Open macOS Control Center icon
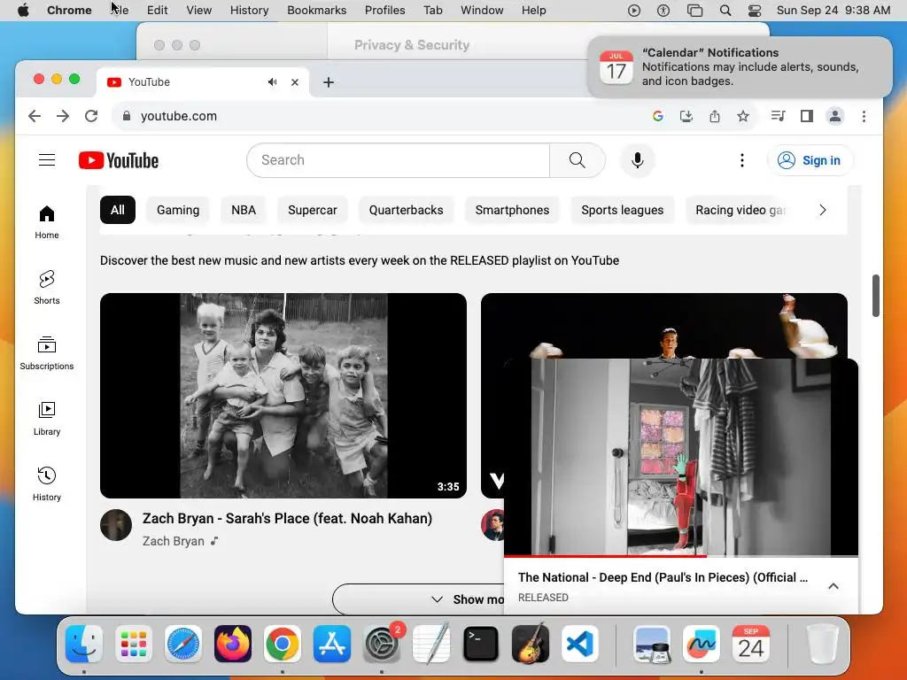This screenshot has width=907, height=680. click(x=755, y=11)
